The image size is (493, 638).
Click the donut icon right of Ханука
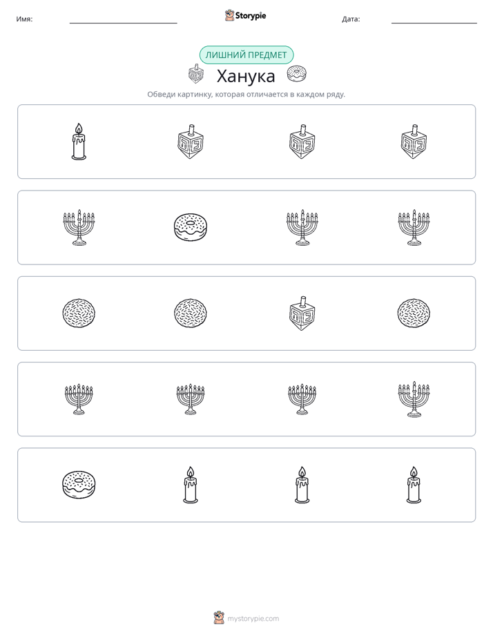pyautogui.click(x=296, y=74)
